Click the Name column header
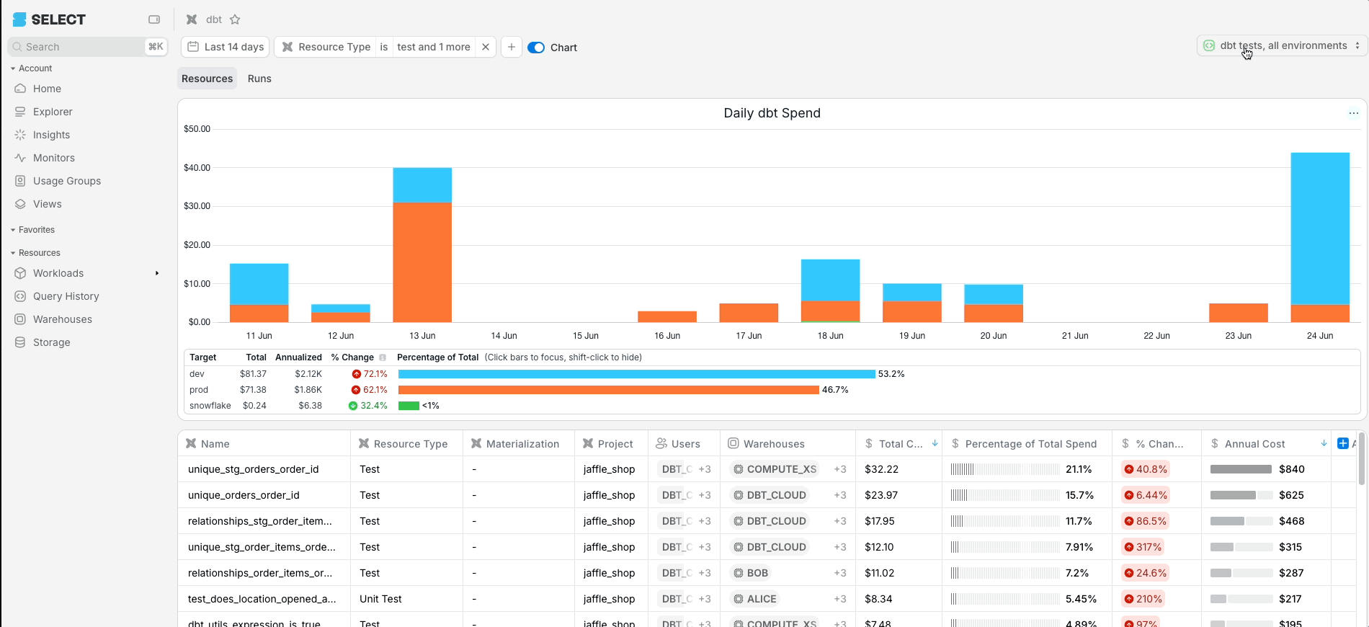 pyautogui.click(x=264, y=444)
